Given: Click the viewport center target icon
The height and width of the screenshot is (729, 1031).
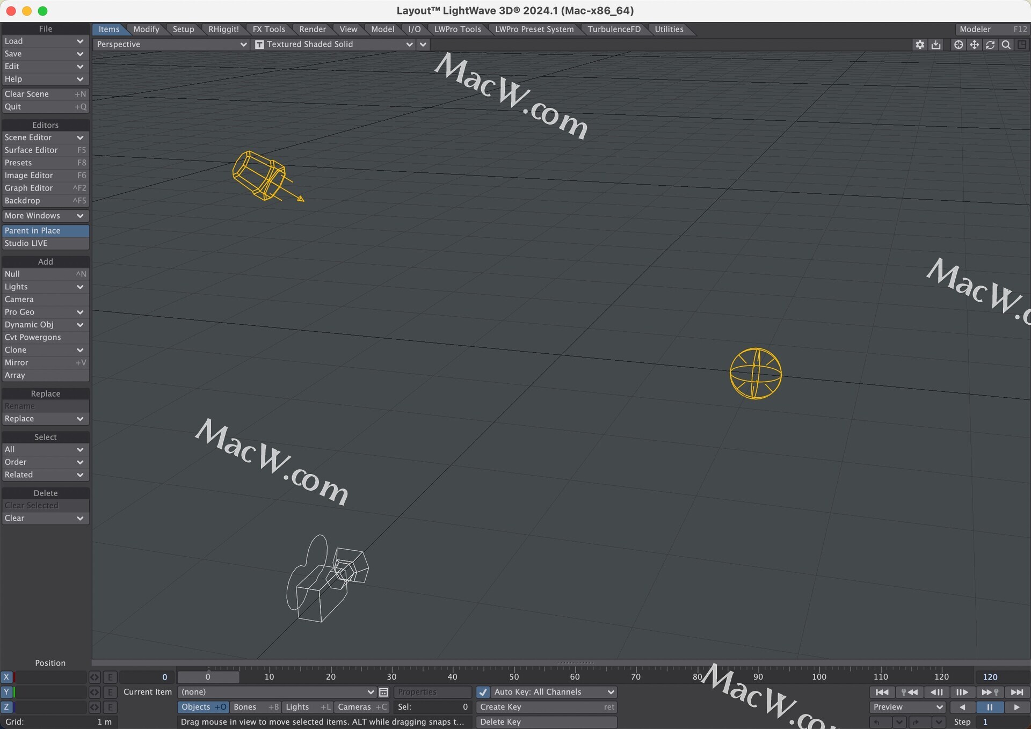Looking at the screenshot, I should 959,45.
